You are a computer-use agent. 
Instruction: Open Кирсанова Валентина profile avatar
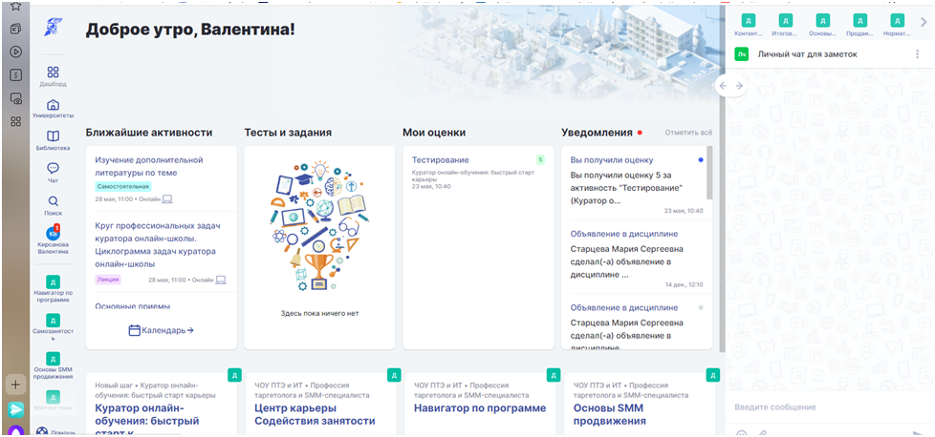pyautogui.click(x=54, y=234)
